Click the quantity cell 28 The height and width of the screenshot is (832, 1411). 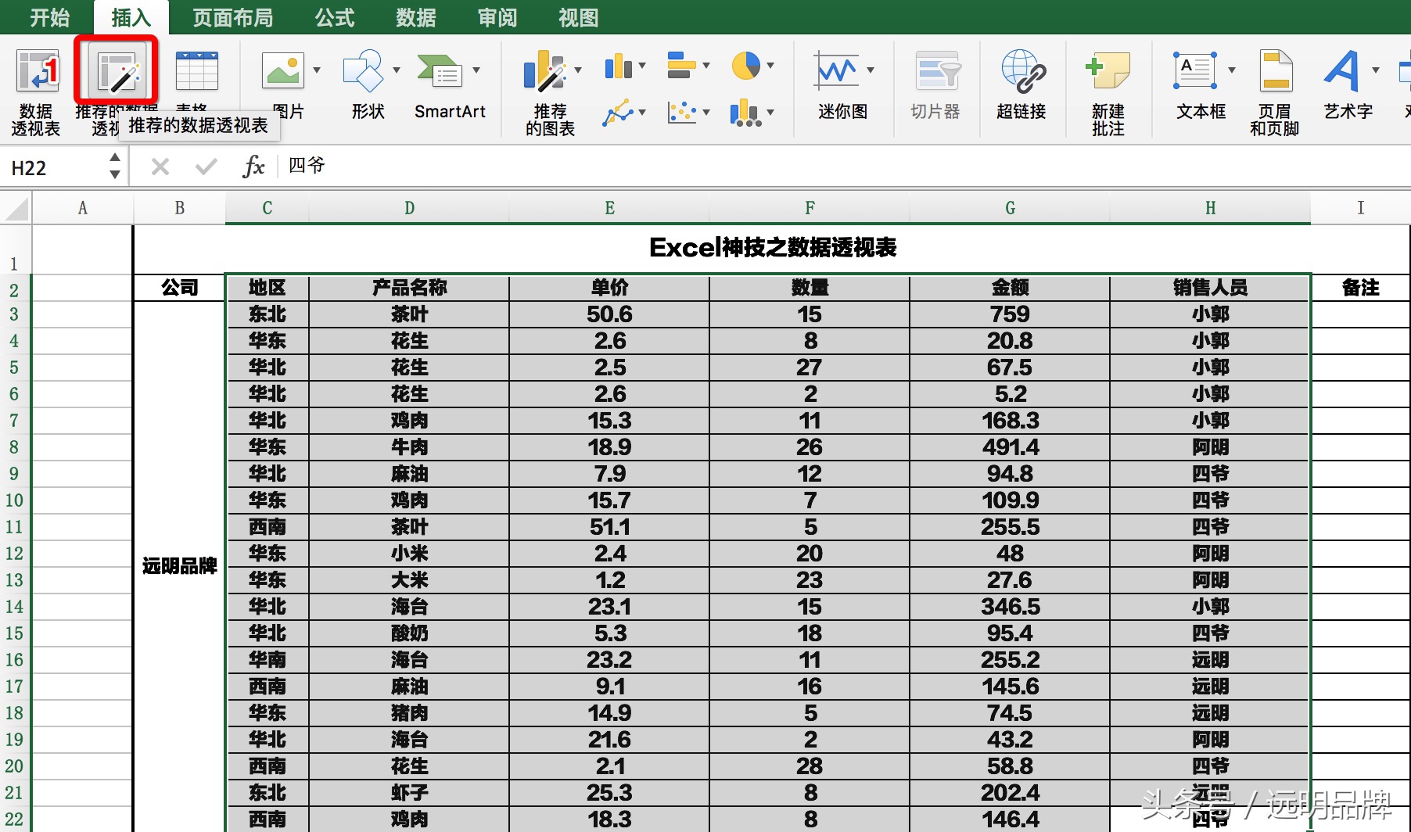(810, 766)
